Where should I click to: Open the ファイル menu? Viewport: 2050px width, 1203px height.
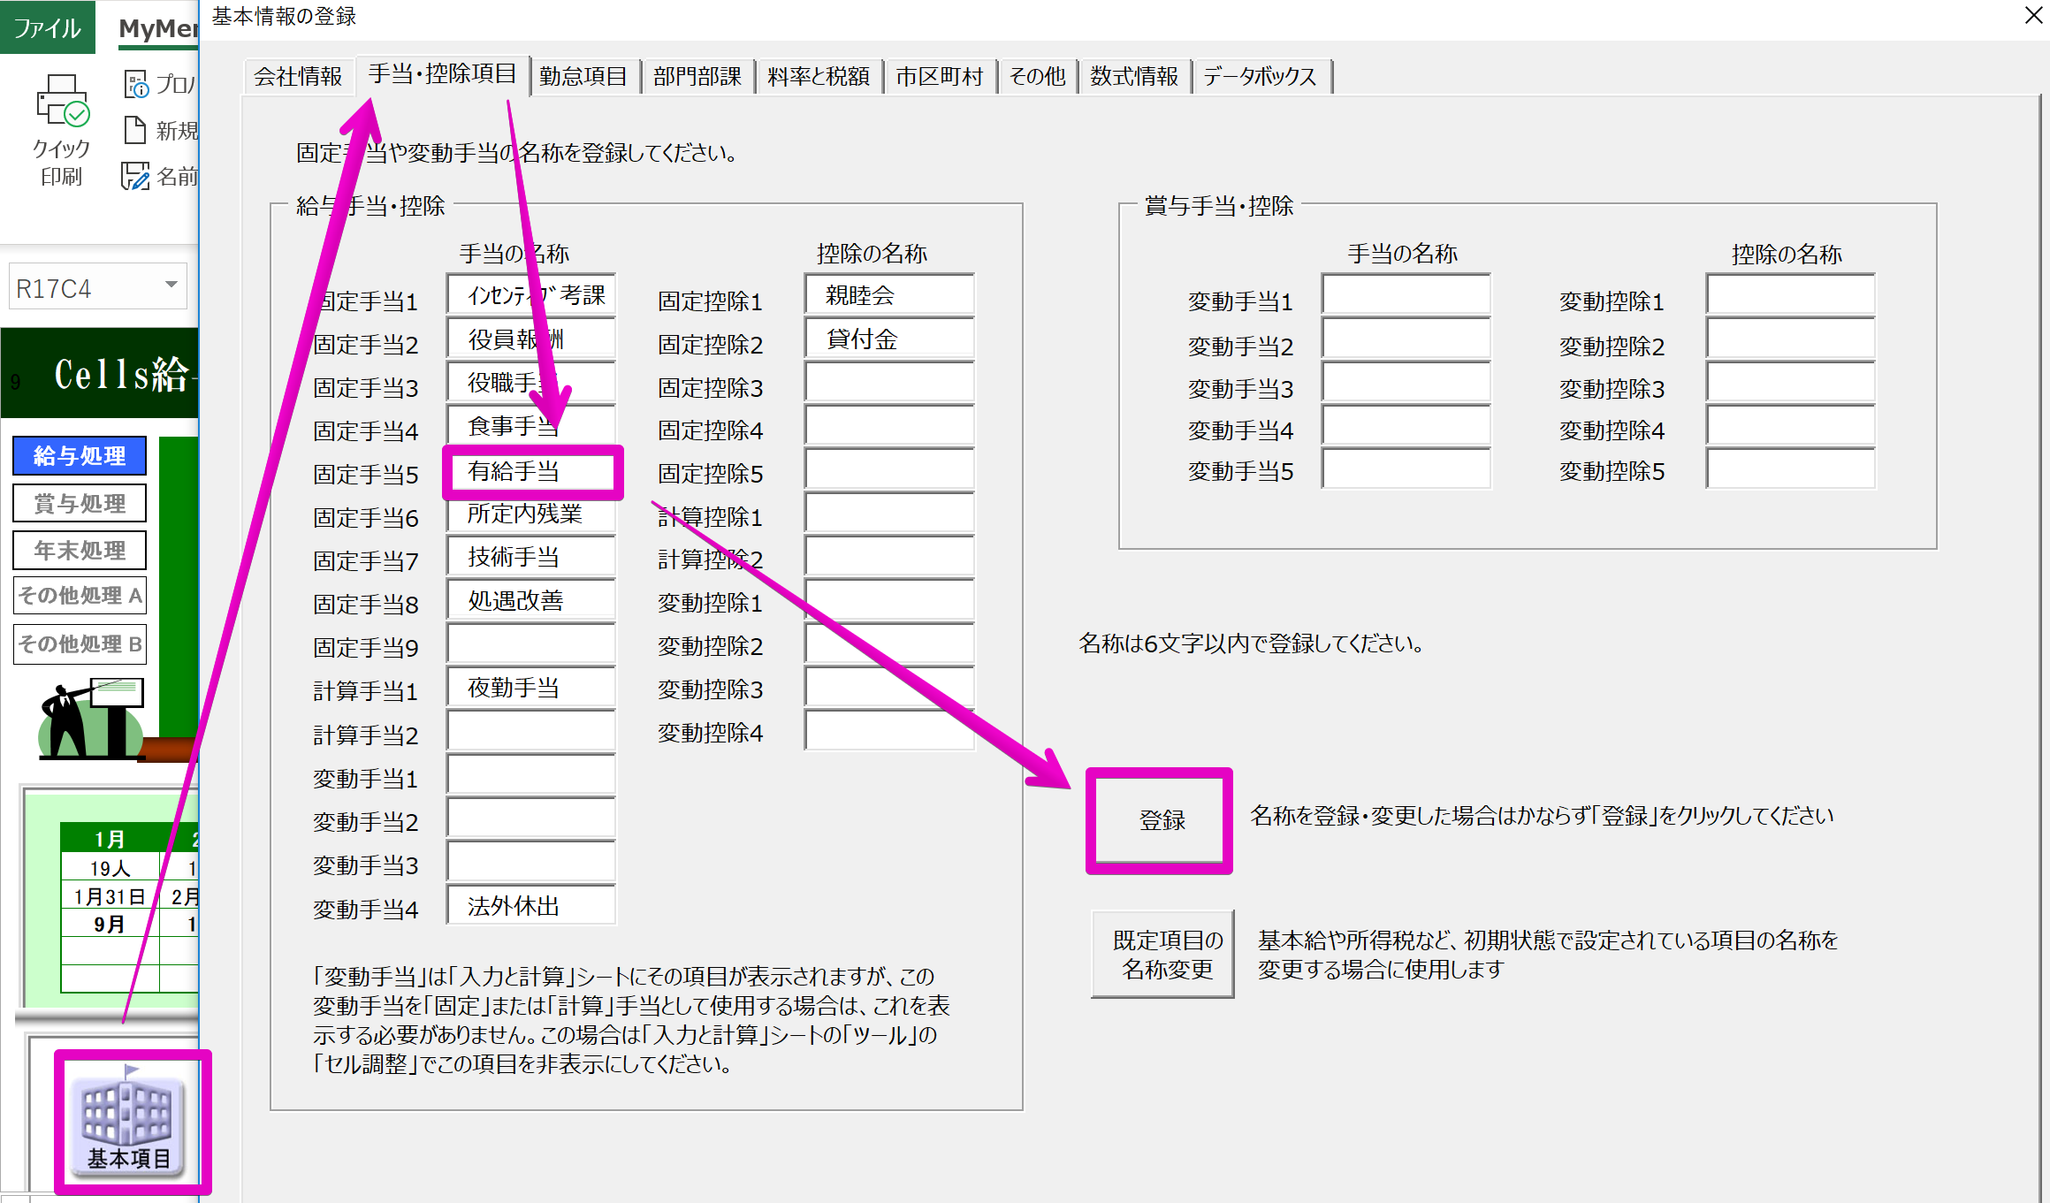click(47, 27)
